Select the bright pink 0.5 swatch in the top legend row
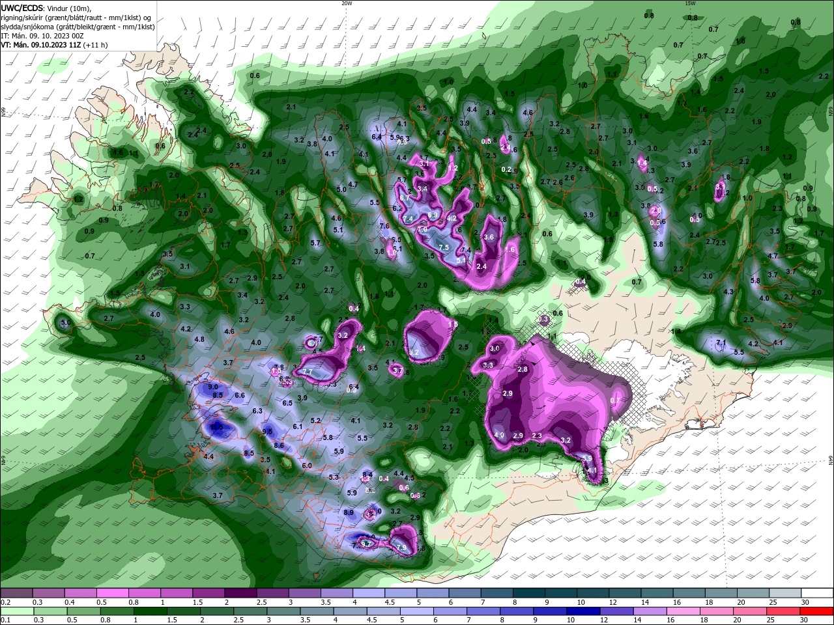Viewport: 834px width, 625px height. click(112, 593)
